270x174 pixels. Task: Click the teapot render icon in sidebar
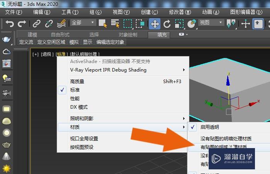point(7,40)
